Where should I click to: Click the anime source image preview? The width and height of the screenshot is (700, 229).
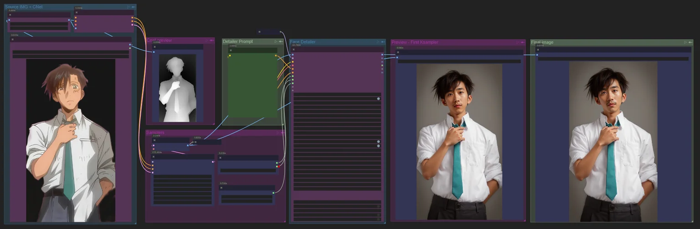(71, 140)
